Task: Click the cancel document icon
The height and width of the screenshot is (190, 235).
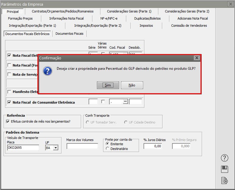Action: [x=225, y=180]
